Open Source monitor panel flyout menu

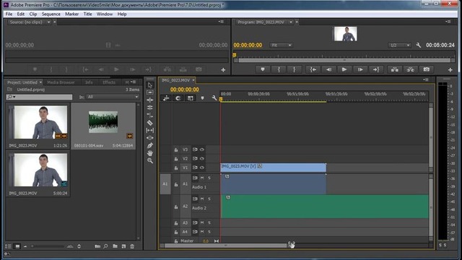pos(221,22)
